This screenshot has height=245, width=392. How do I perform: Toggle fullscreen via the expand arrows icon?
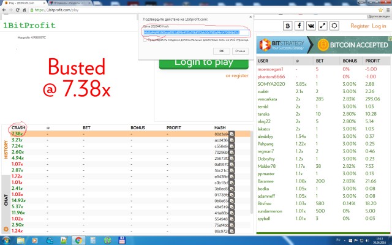323,26
